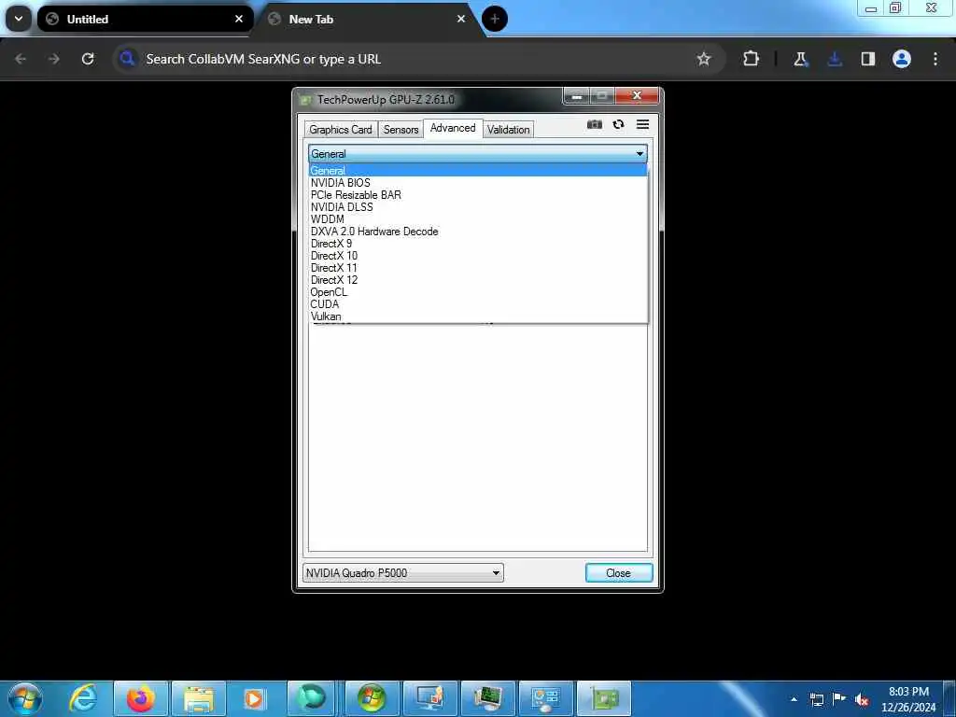956x717 pixels.
Task: Open the monitor personalization taskbar item
Action: [x=429, y=698]
